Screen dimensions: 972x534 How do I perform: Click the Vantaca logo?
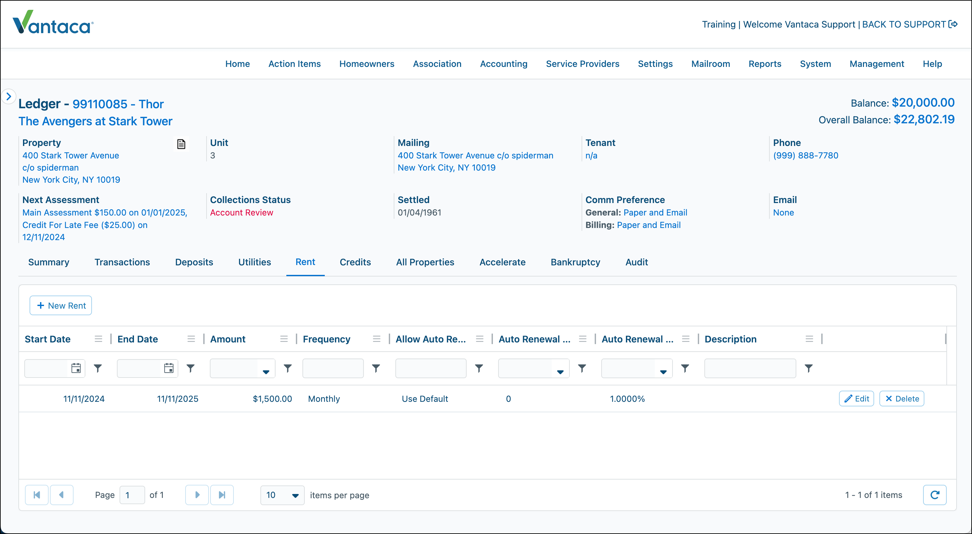pos(53,23)
